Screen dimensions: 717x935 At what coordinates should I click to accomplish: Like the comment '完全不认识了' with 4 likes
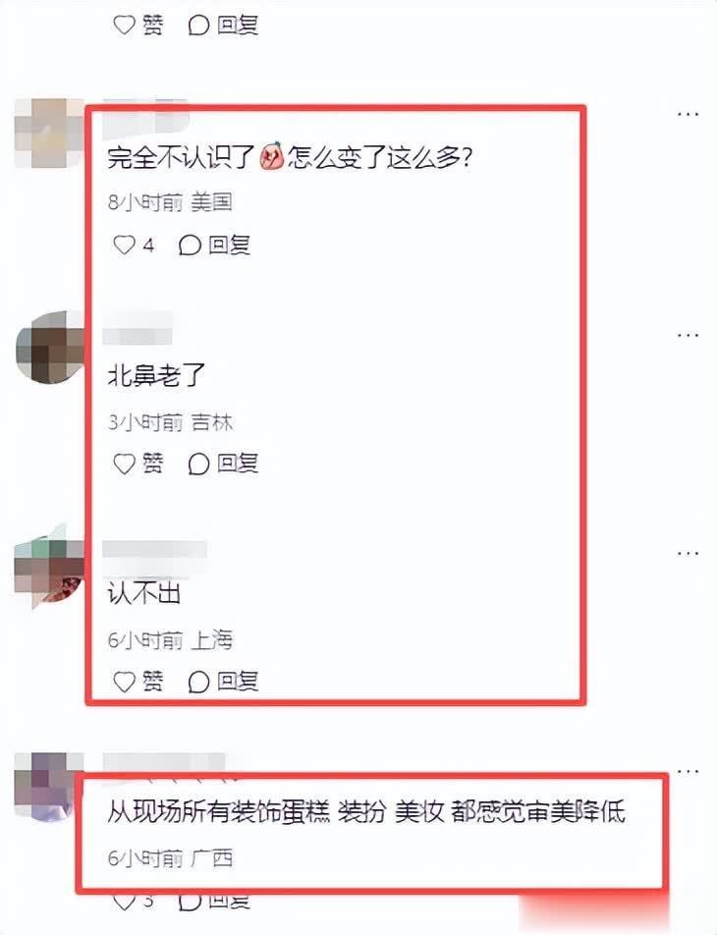click(133, 246)
